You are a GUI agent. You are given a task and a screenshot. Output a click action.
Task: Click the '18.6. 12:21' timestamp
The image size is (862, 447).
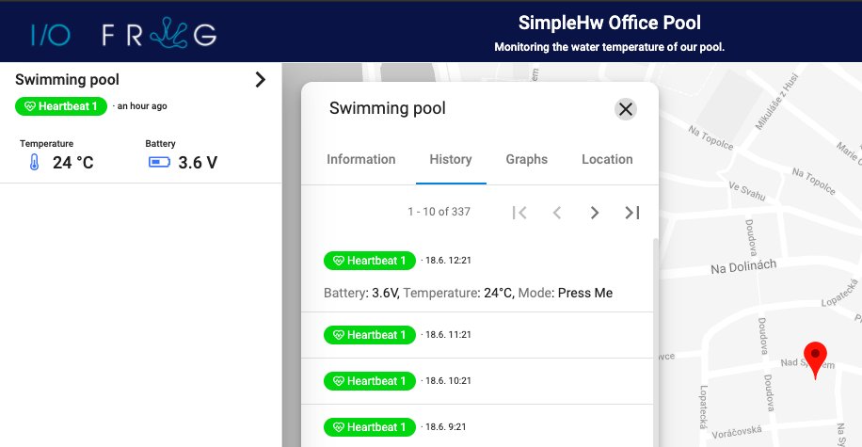[x=448, y=261]
